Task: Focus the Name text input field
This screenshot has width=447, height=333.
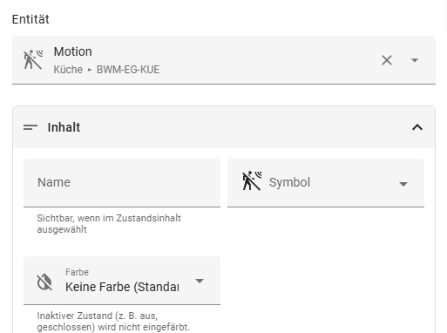Action: [x=122, y=183]
